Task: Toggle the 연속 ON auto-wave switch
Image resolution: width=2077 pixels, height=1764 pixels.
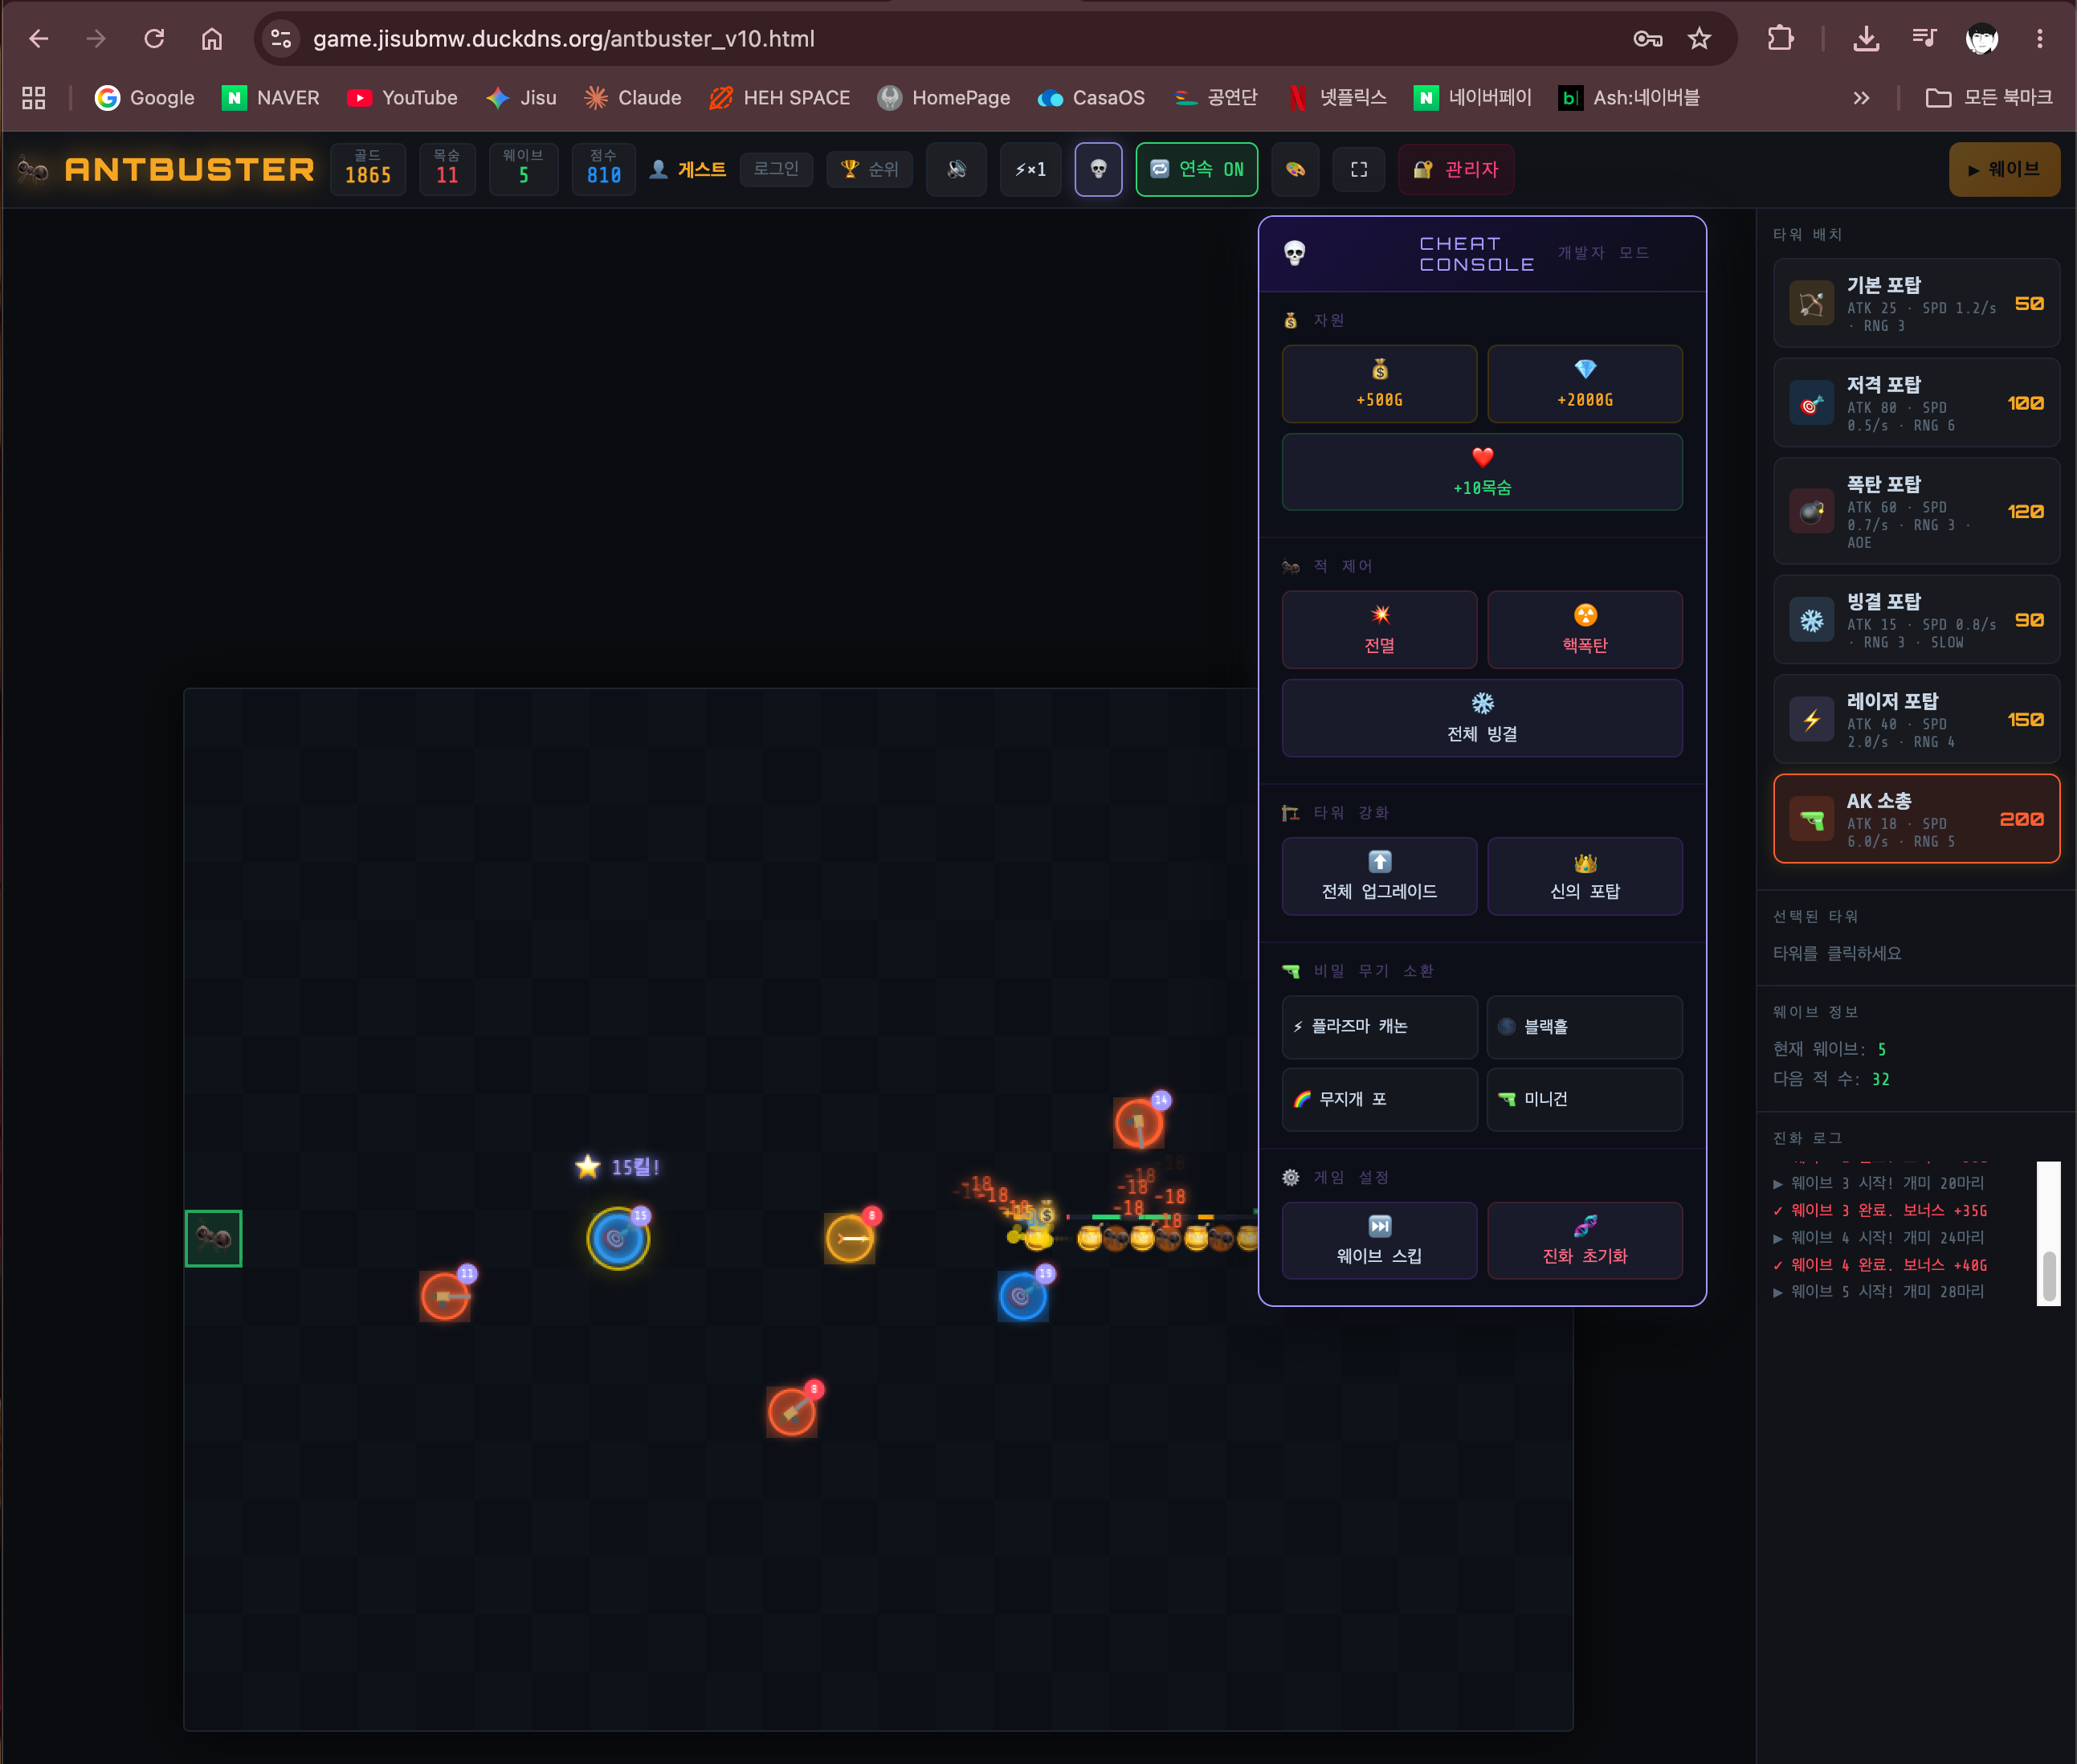Action: [1196, 170]
